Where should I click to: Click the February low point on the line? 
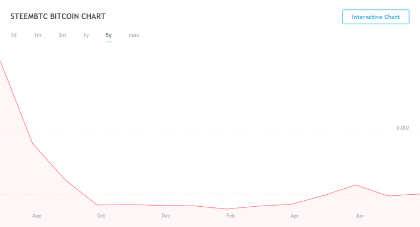[x=226, y=209]
